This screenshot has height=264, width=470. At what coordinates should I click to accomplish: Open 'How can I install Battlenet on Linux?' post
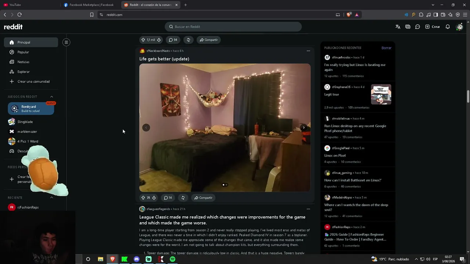coord(353,180)
